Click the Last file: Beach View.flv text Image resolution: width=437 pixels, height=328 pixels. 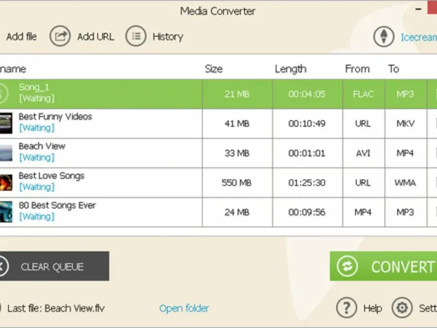tap(56, 308)
